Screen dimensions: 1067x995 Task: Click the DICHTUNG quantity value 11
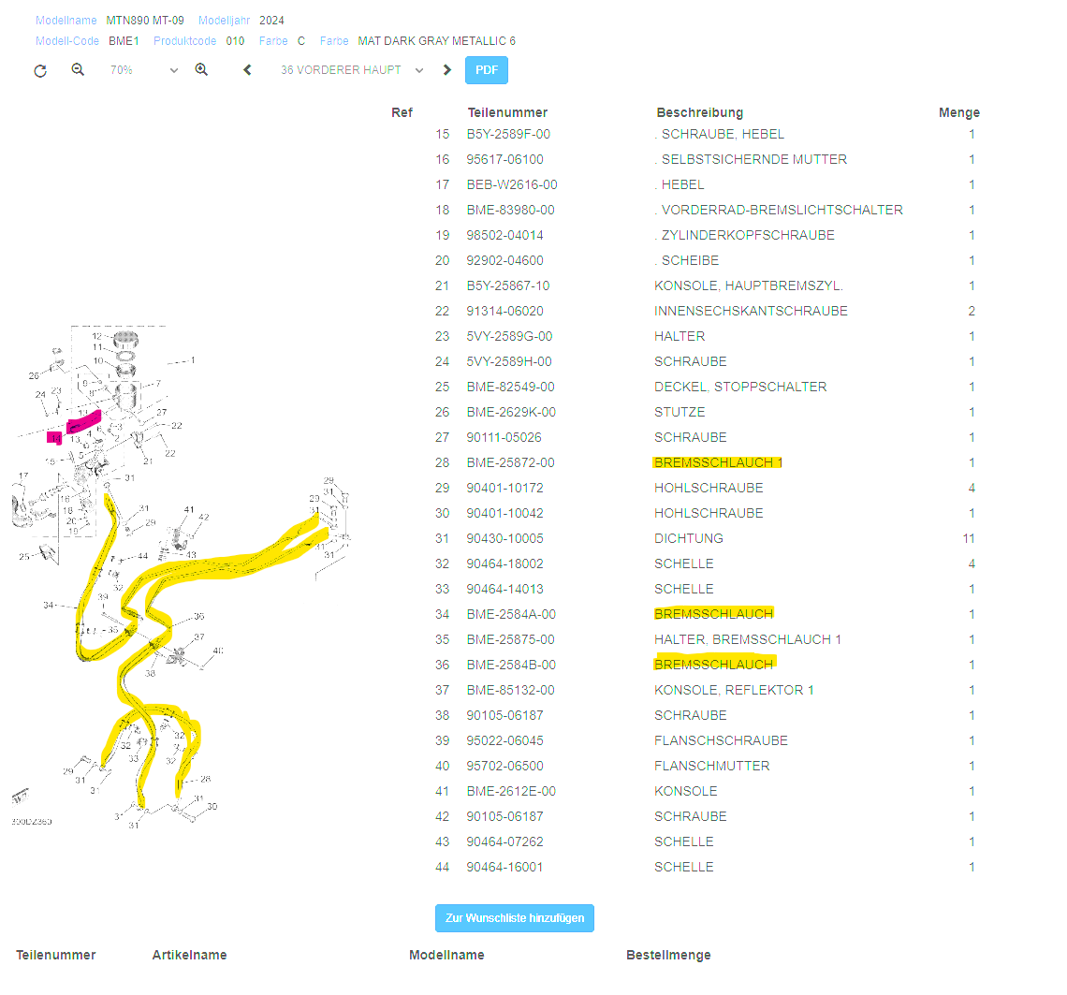(968, 538)
